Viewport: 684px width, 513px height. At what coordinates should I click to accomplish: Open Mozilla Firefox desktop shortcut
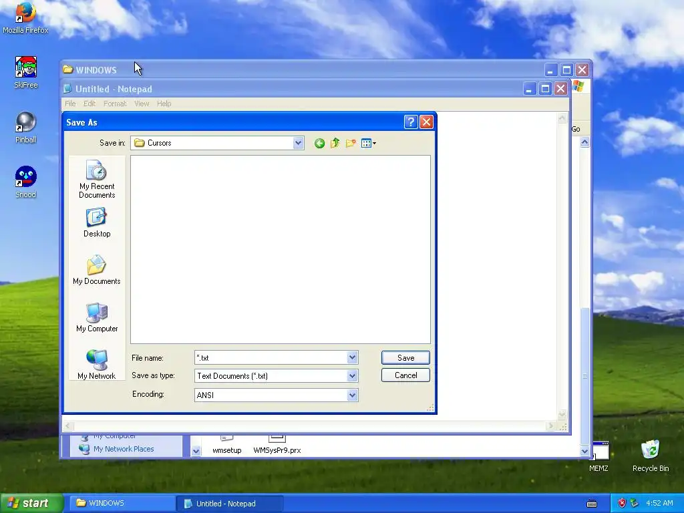click(x=25, y=17)
